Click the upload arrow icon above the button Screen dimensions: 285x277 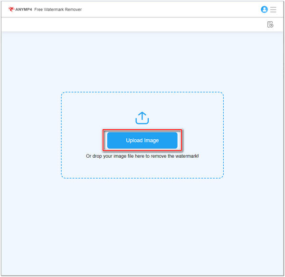click(x=142, y=118)
